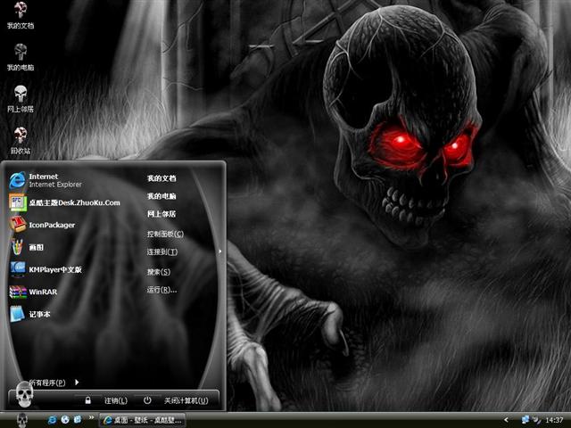The height and width of the screenshot is (428, 571).
Task: Open 运行(R)... run dialog
Action: pos(161,290)
